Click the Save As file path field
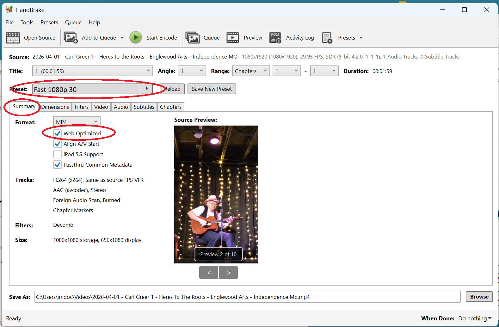This screenshot has width=499, height=327. click(247, 297)
